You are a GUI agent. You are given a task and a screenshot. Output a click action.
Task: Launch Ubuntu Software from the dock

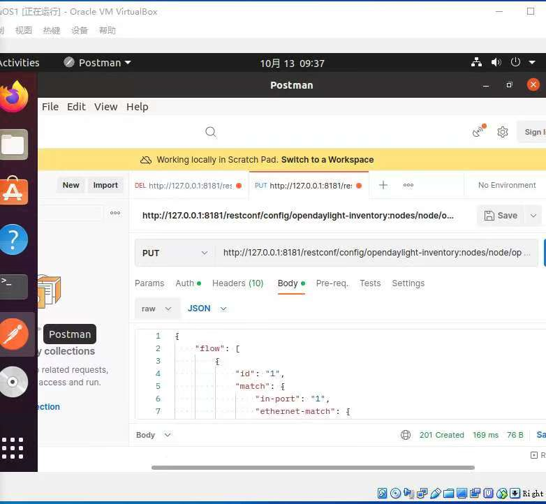coord(13,191)
